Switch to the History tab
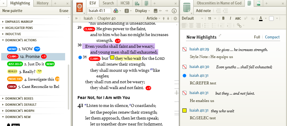Image resolution: width=287 pixels, height=126 pixels. (42, 3)
